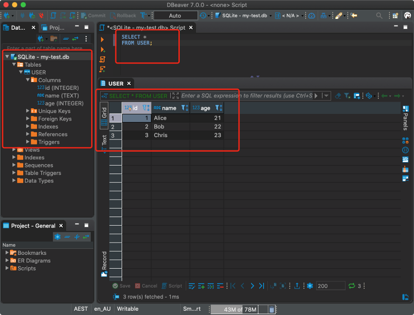The width and height of the screenshot is (414, 315).
Task: Switch to the Proj... tab
Action: coord(53,27)
